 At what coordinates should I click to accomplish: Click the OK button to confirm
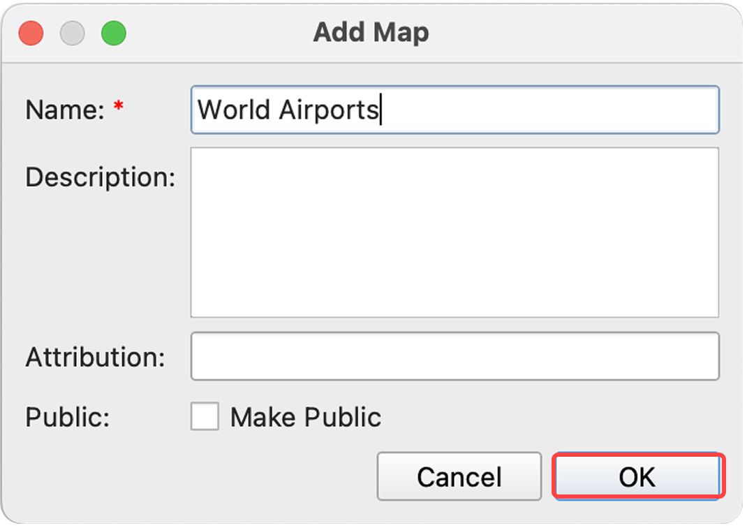coord(637,476)
